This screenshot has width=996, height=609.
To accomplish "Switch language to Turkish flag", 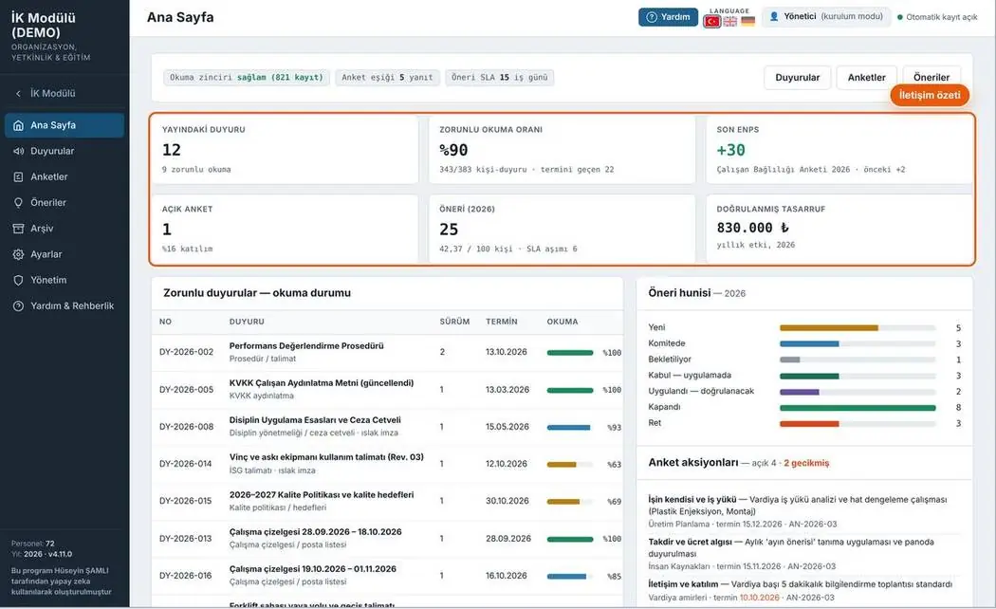I will click(x=712, y=22).
